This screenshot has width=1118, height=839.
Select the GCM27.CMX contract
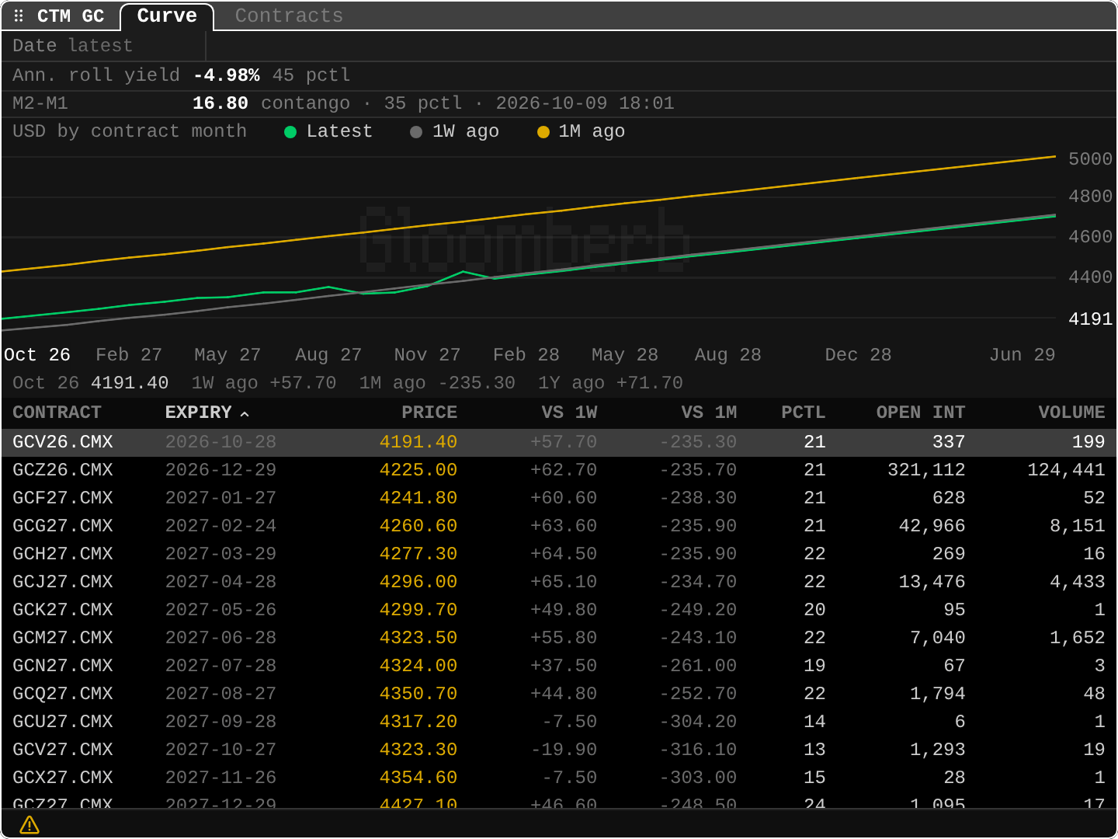coord(559,638)
